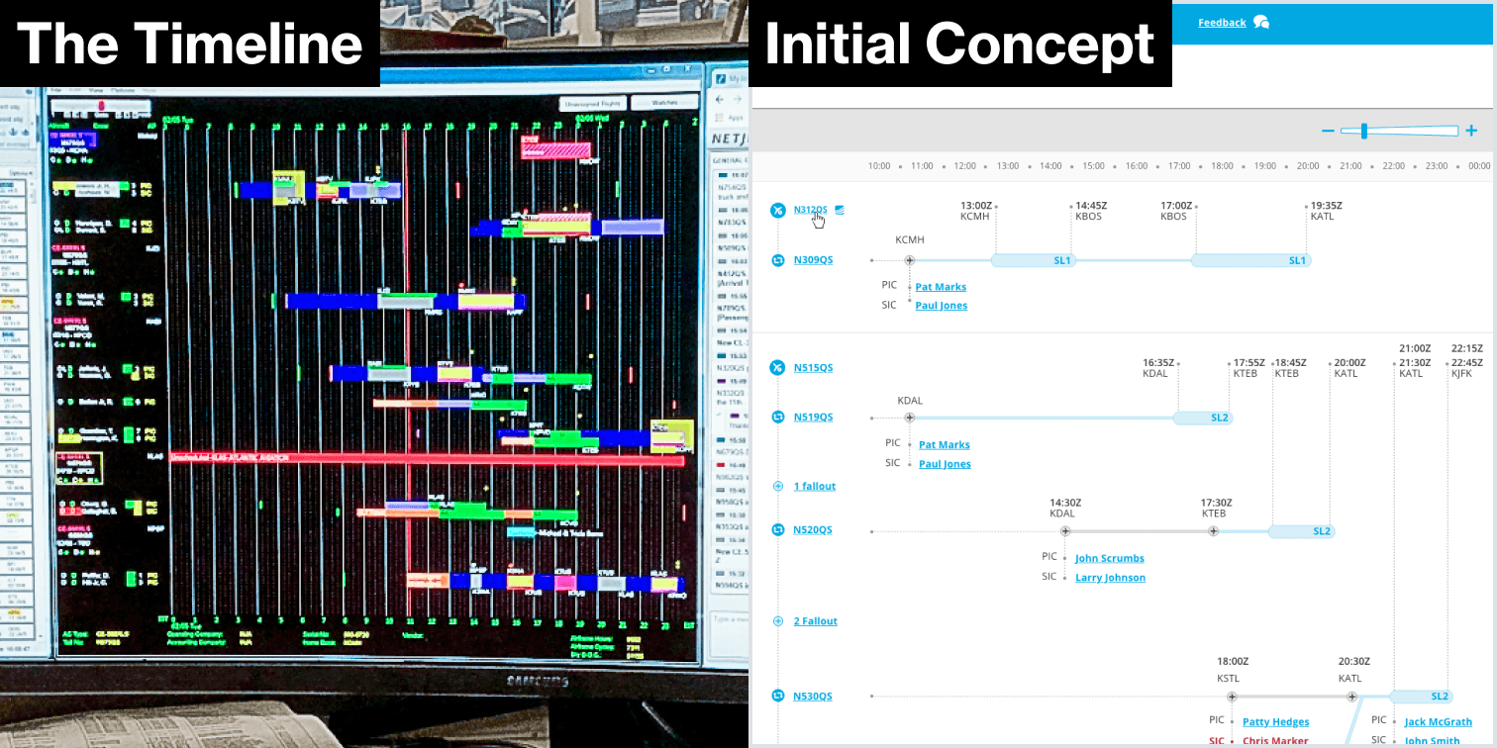Click the airplane icon beside N312QS
This screenshot has width=1497, height=748.
coord(777,210)
